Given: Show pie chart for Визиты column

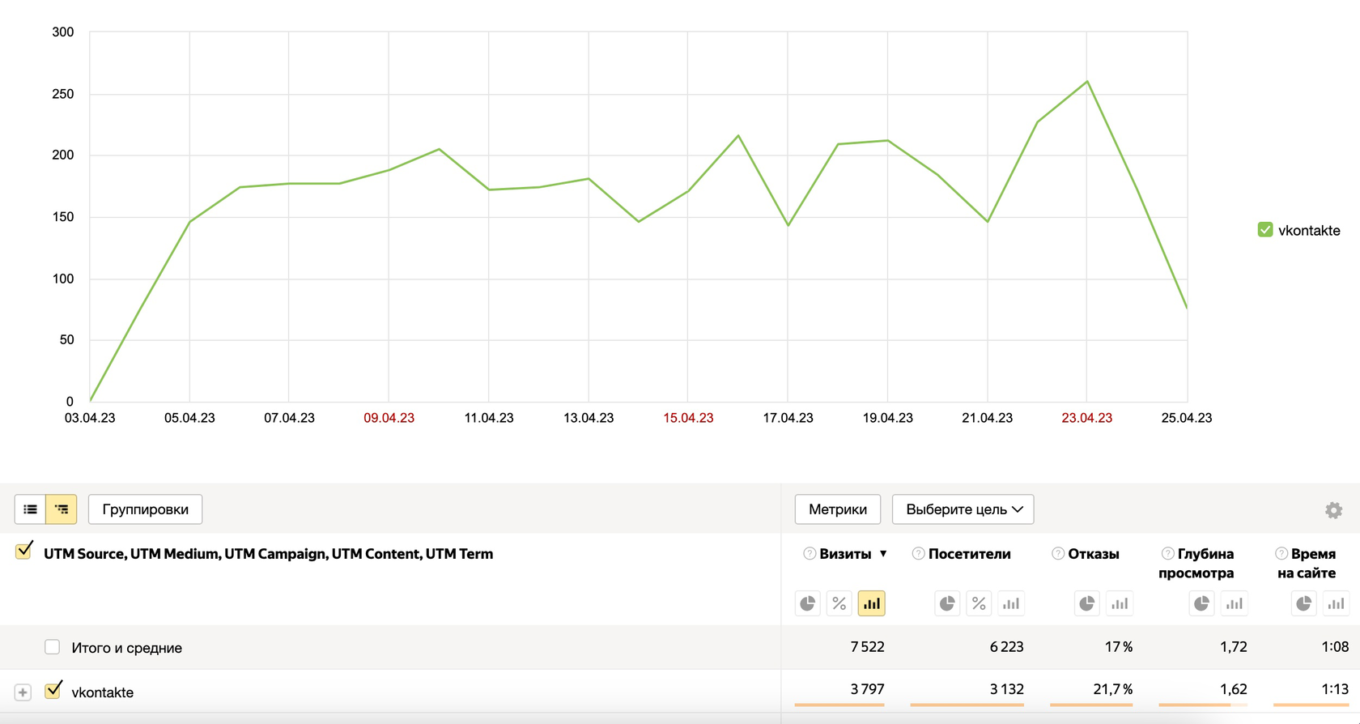Looking at the screenshot, I should tap(808, 603).
